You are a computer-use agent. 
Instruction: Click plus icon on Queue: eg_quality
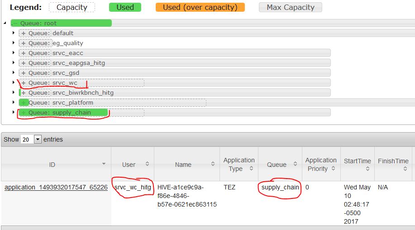24,43
